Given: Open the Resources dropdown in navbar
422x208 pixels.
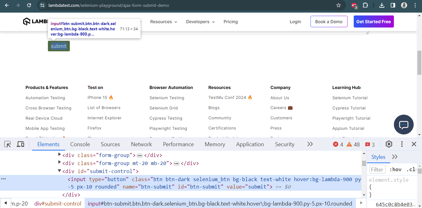Looking at the screenshot, I should [163, 22].
